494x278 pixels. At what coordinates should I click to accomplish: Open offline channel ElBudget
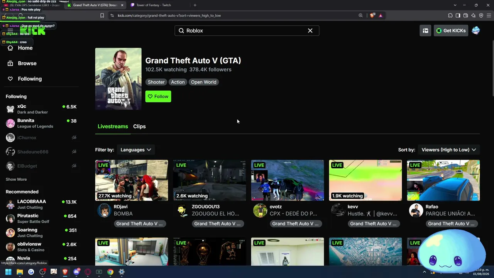coord(41,166)
